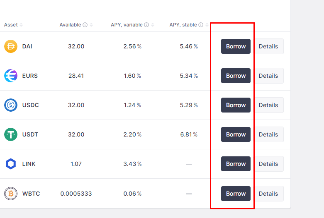Screen dimensions: 324x218
Task: Sort the table by Asset
Action: (21, 25)
